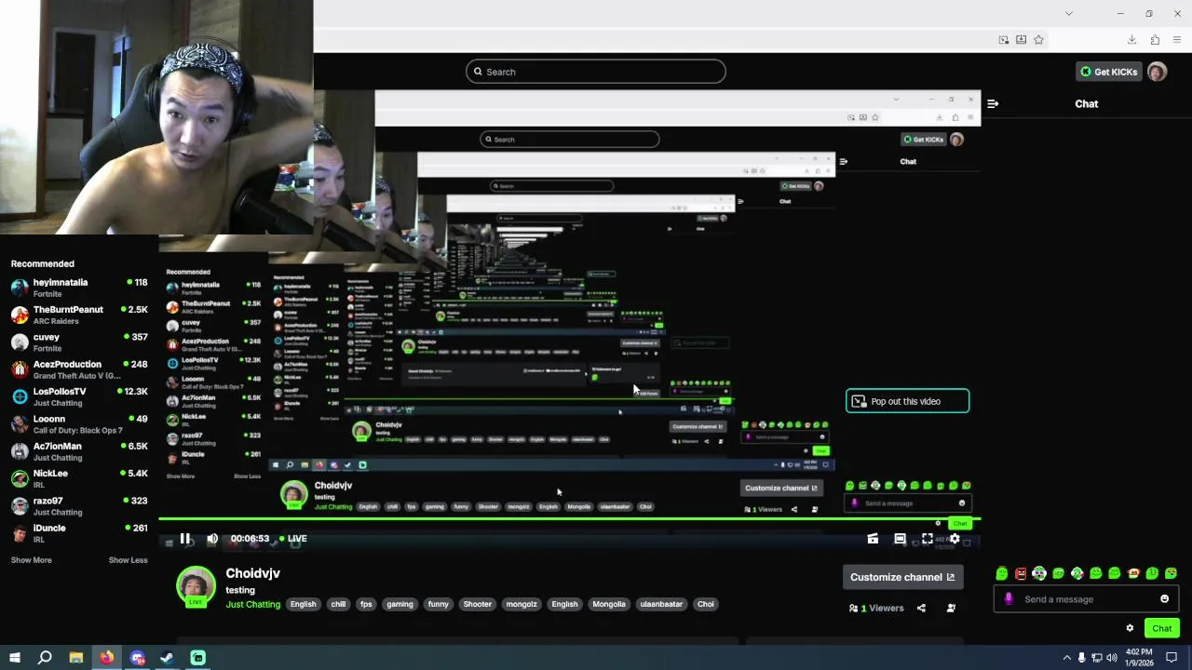Open taskbar volume speaker control
The image size is (1192, 670).
1111,658
